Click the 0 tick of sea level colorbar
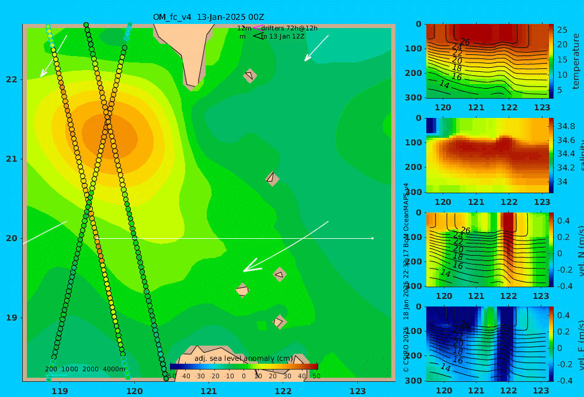 (x=244, y=376)
